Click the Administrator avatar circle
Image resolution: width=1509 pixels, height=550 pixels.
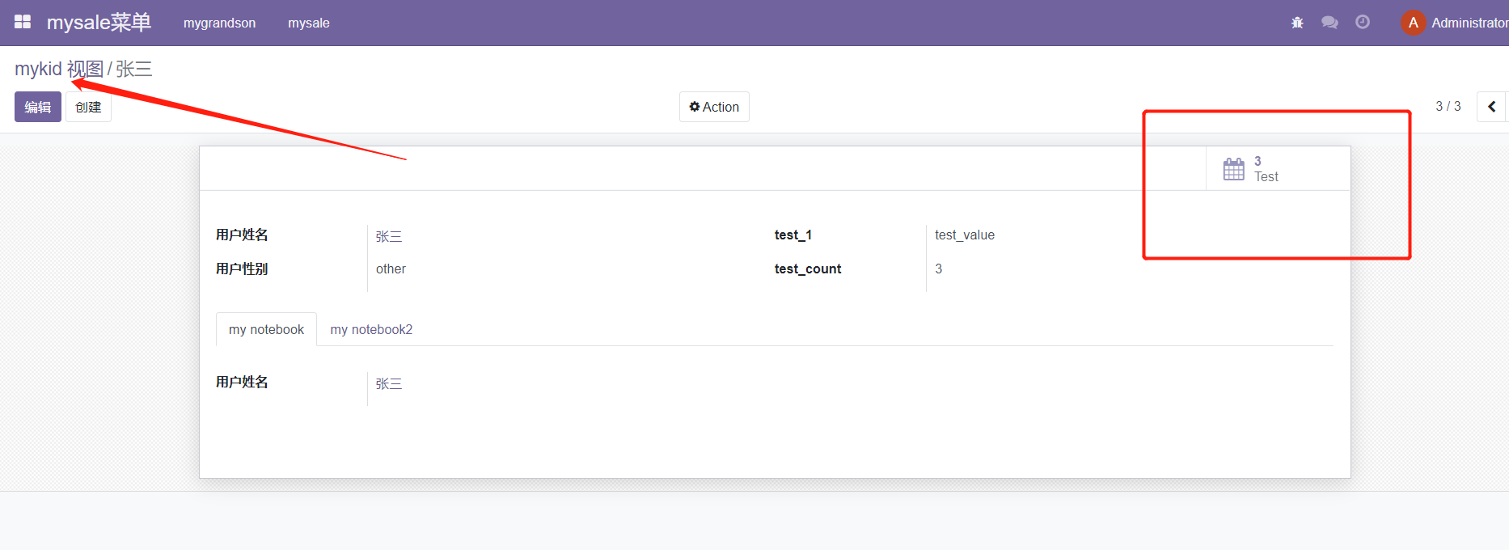[1412, 23]
